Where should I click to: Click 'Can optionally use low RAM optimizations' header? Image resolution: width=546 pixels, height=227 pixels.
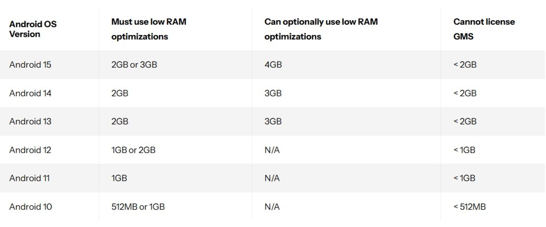pos(321,29)
